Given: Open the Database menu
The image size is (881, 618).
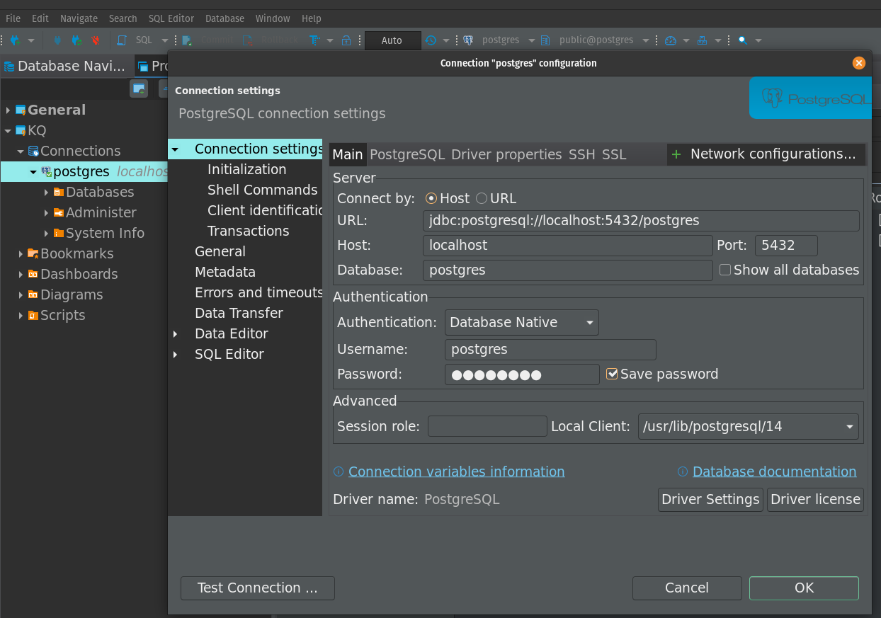Looking at the screenshot, I should pos(224,18).
